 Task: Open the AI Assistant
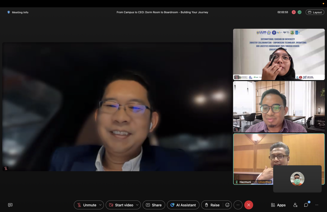coord(183,205)
